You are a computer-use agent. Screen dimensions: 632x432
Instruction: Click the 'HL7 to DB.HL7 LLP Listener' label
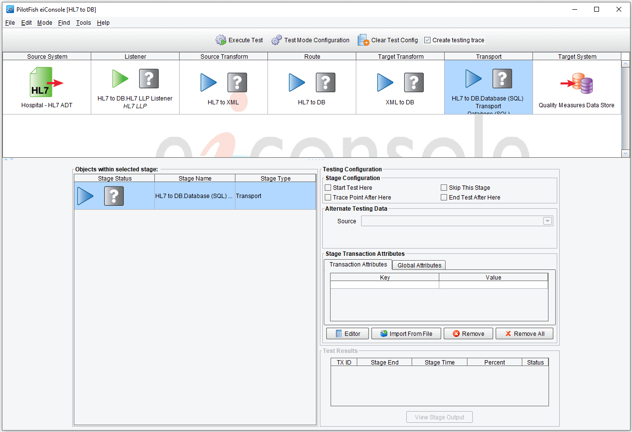(135, 98)
